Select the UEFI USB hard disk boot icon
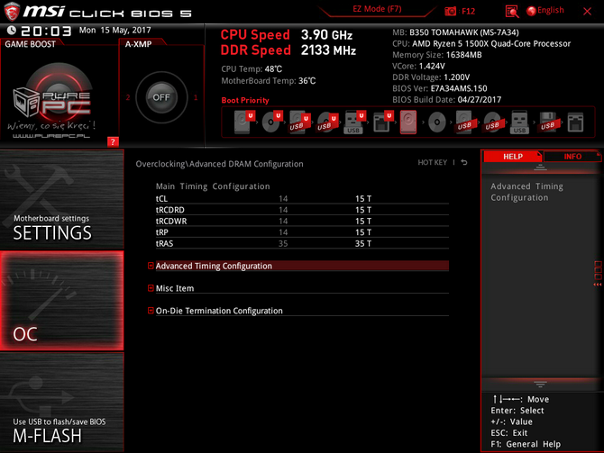The width and height of the screenshot is (604, 453). pos(299,122)
